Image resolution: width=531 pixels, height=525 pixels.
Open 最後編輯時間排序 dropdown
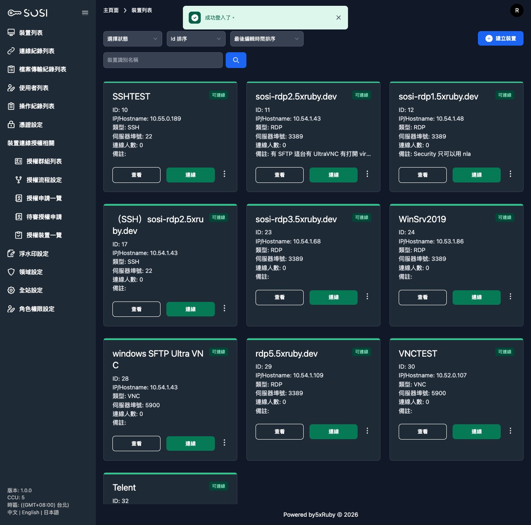click(267, 39)
